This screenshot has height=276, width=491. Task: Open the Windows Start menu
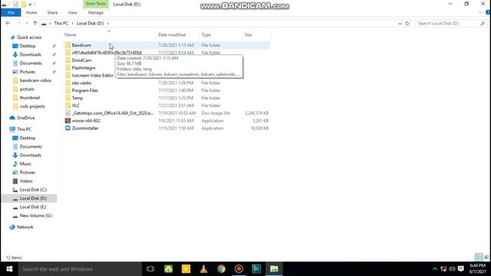tap(9, 269)
